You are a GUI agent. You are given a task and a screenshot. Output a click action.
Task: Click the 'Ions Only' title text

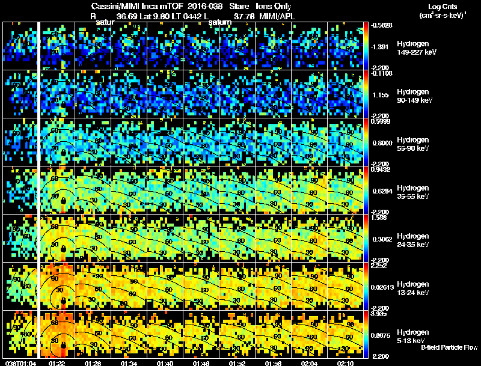pyautogui.click(x=274, y=7)
